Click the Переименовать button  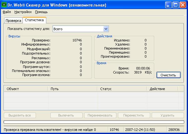tap(100, 115)
